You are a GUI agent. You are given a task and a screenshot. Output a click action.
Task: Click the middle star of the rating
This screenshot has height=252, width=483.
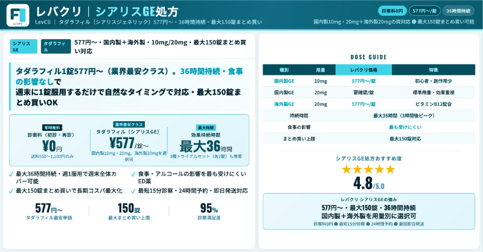point(368,169)
